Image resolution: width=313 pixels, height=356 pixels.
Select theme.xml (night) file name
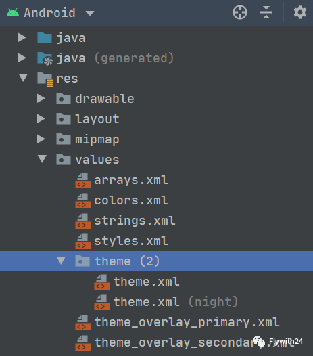(176, 302)
